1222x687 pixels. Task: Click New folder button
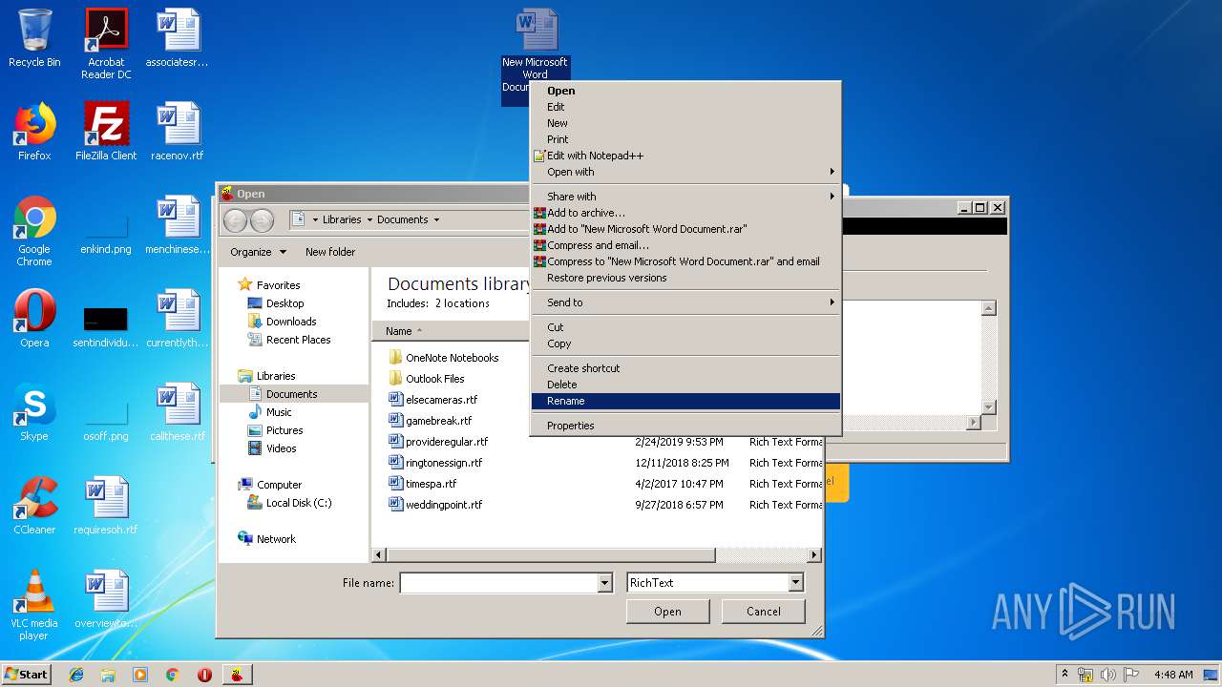pyautogui.click(x=330, y=252)
